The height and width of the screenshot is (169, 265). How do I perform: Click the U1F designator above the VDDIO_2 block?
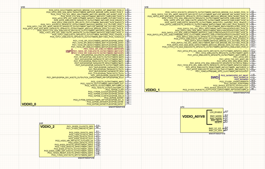click(41, 123)
